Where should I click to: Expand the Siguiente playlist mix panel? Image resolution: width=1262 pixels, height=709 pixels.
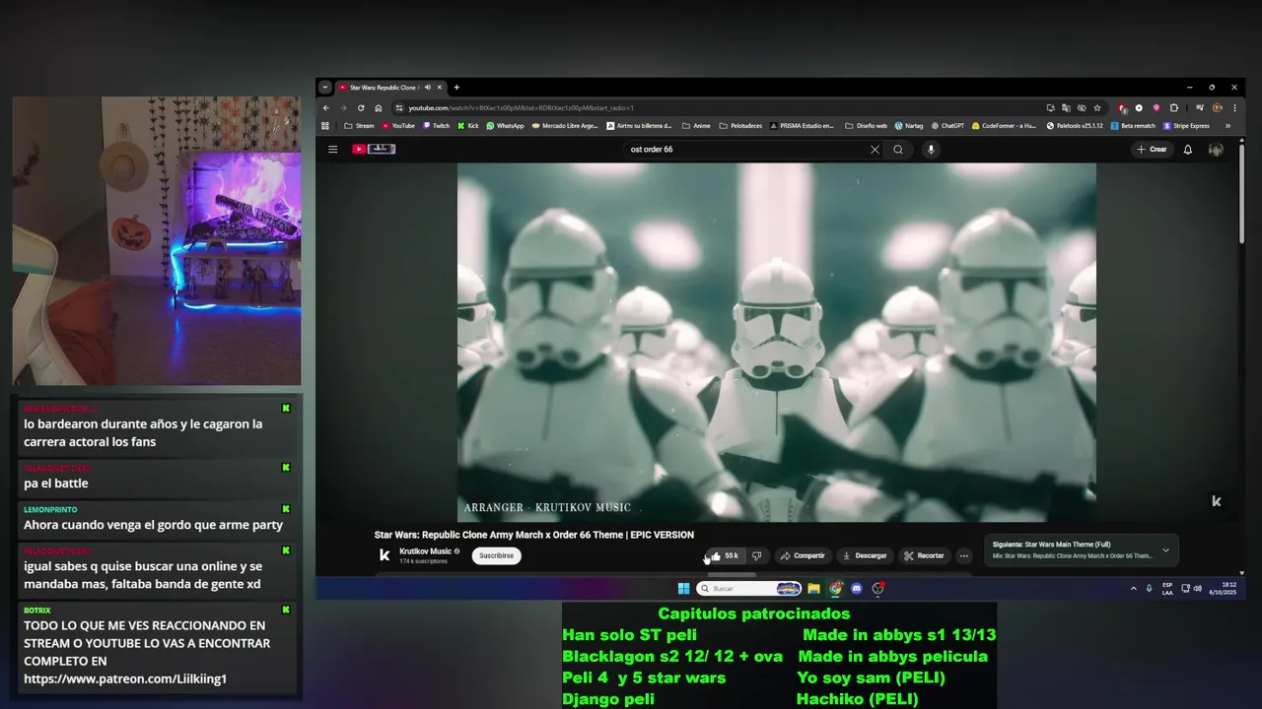(x=1165, y=550)
